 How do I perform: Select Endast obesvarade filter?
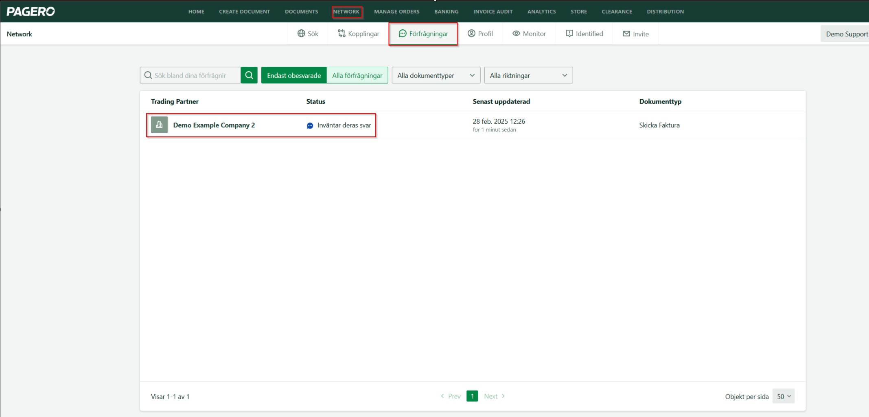[294, 75]
